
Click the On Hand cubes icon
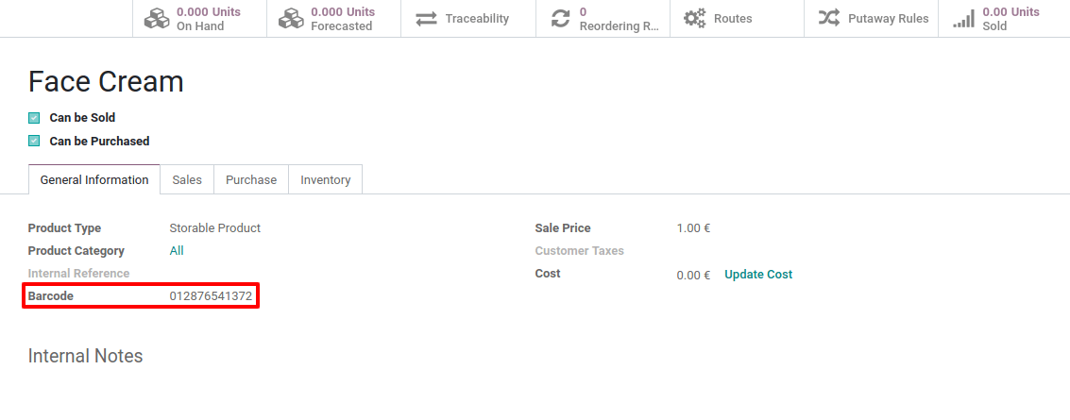tap(157, 19)
